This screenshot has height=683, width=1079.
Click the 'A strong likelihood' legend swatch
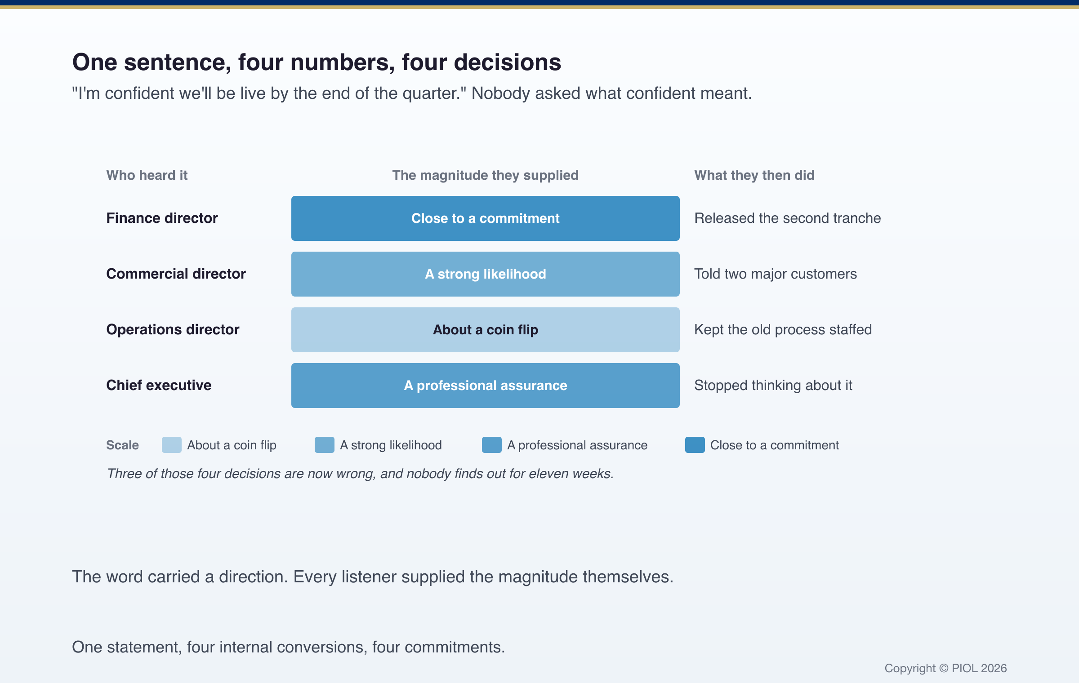click(x=325, y=445)
